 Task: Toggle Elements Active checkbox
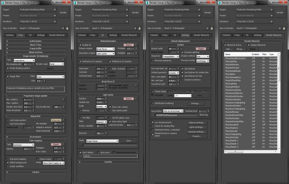225,45
